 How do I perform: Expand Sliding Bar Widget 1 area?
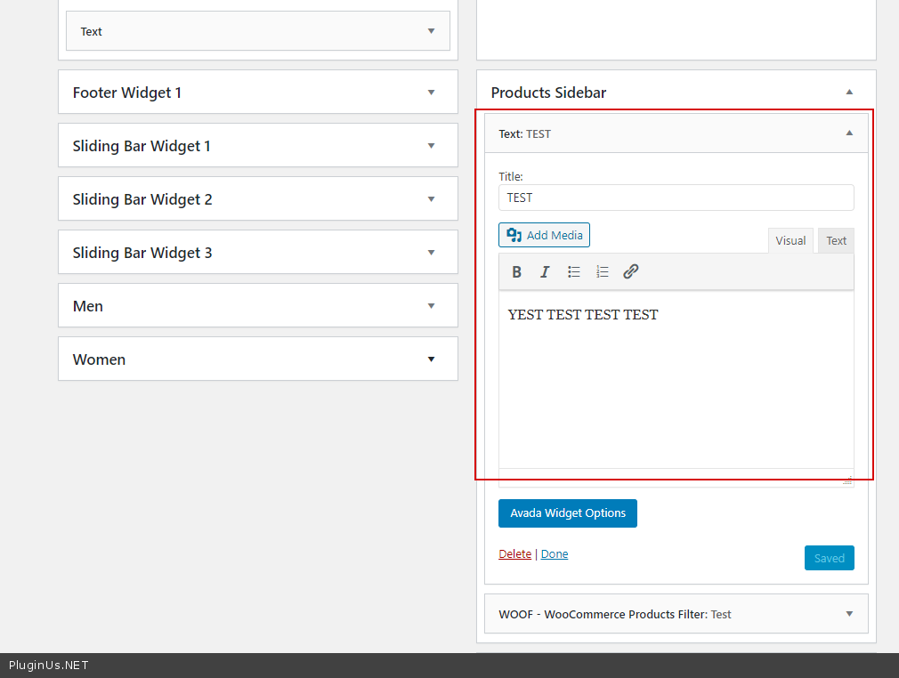(x=431, y=146)
